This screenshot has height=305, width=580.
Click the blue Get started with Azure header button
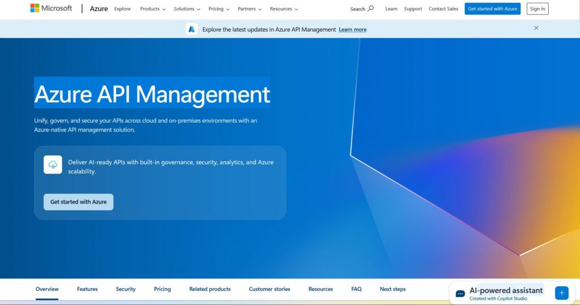tap(492, 9)
